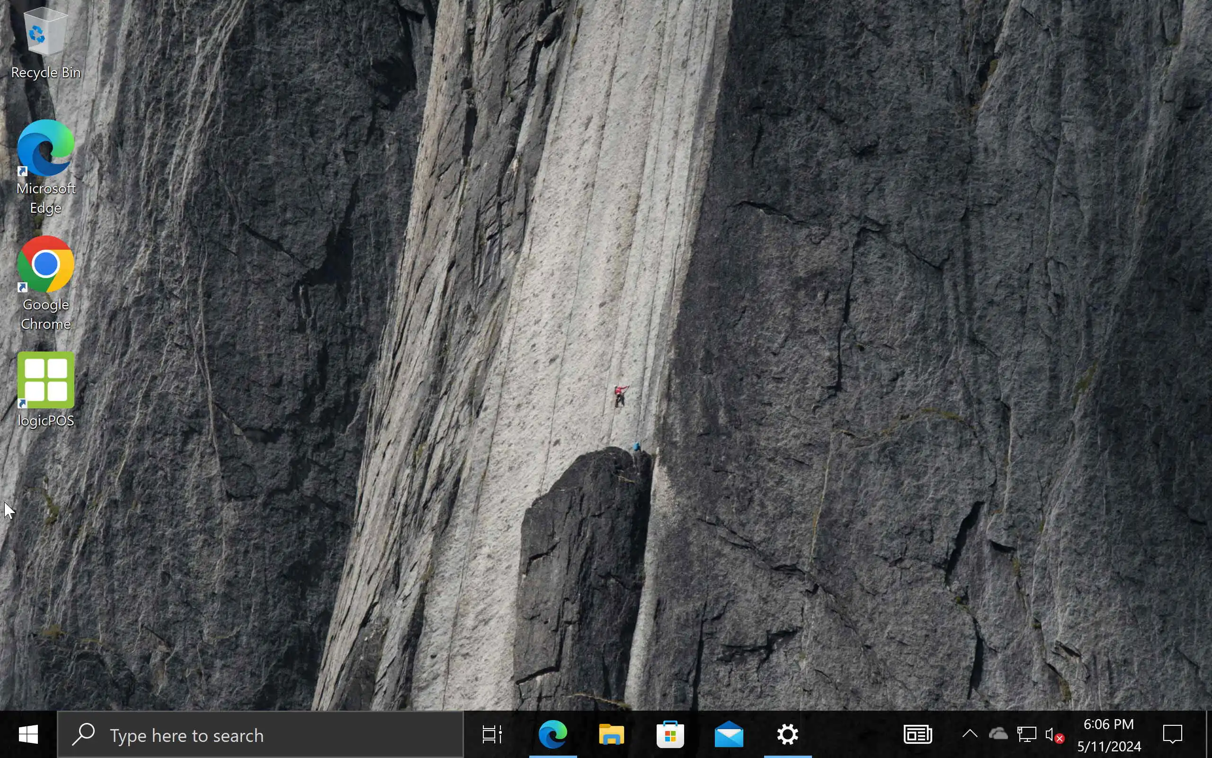
Task: Click the OneDrive cloud tray icon
Action: [x=998, y=734]
